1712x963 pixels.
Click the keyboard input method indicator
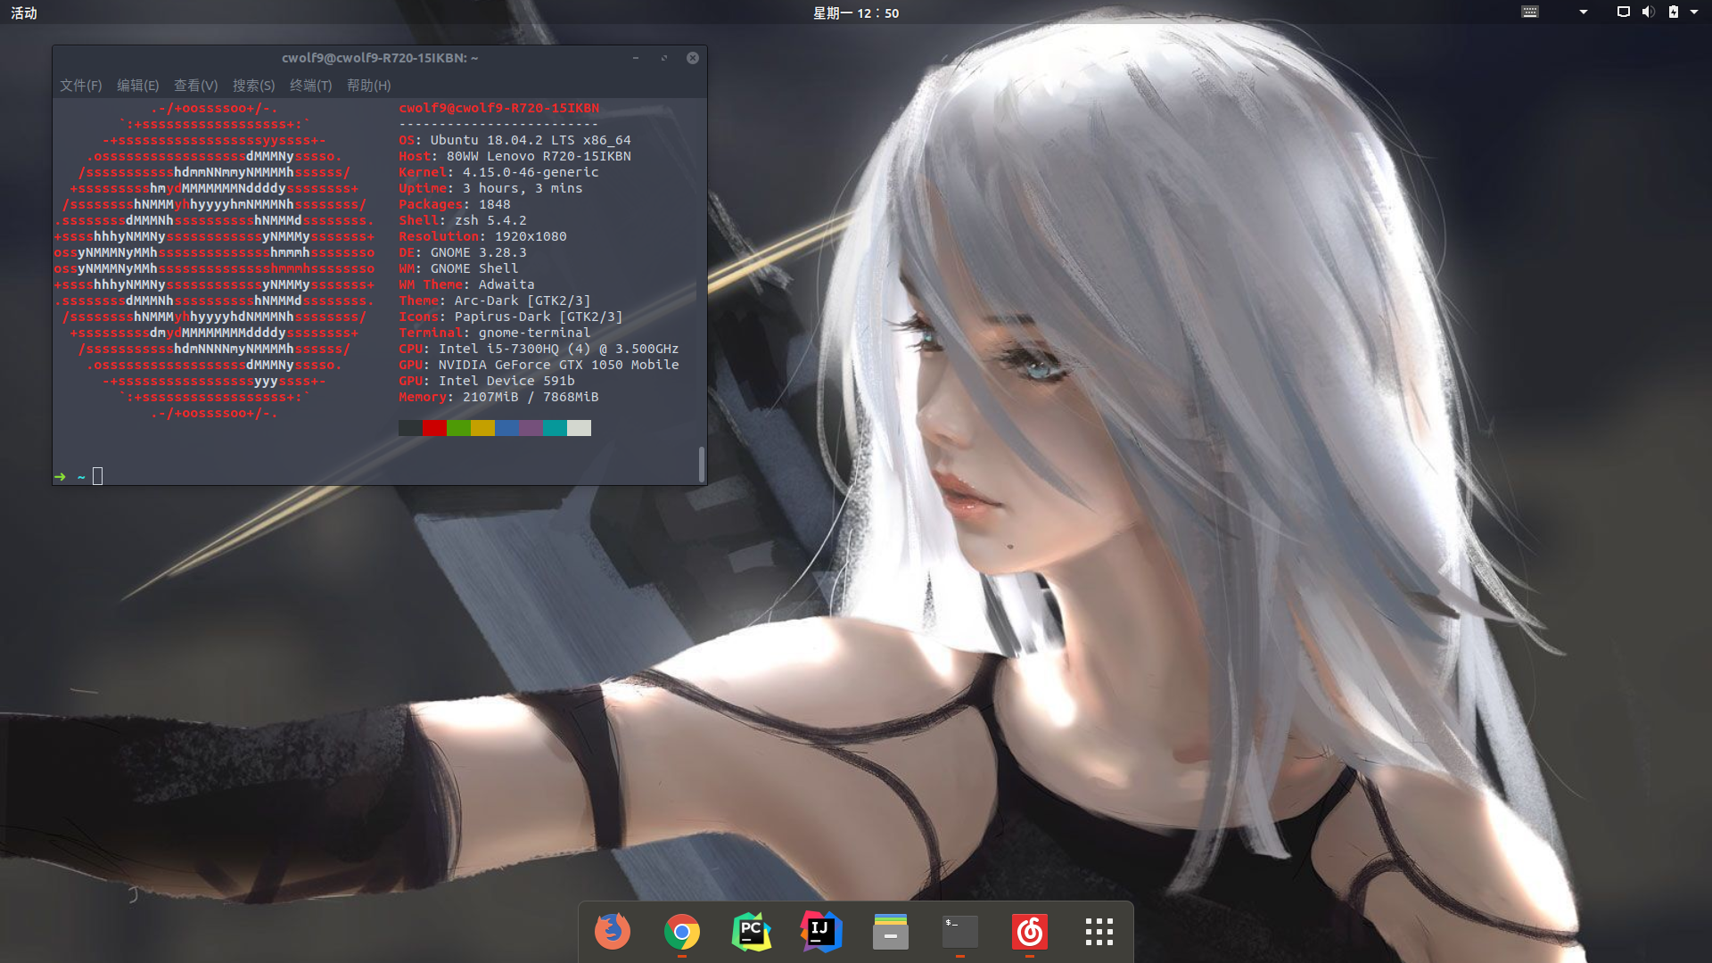(1530, 12)
